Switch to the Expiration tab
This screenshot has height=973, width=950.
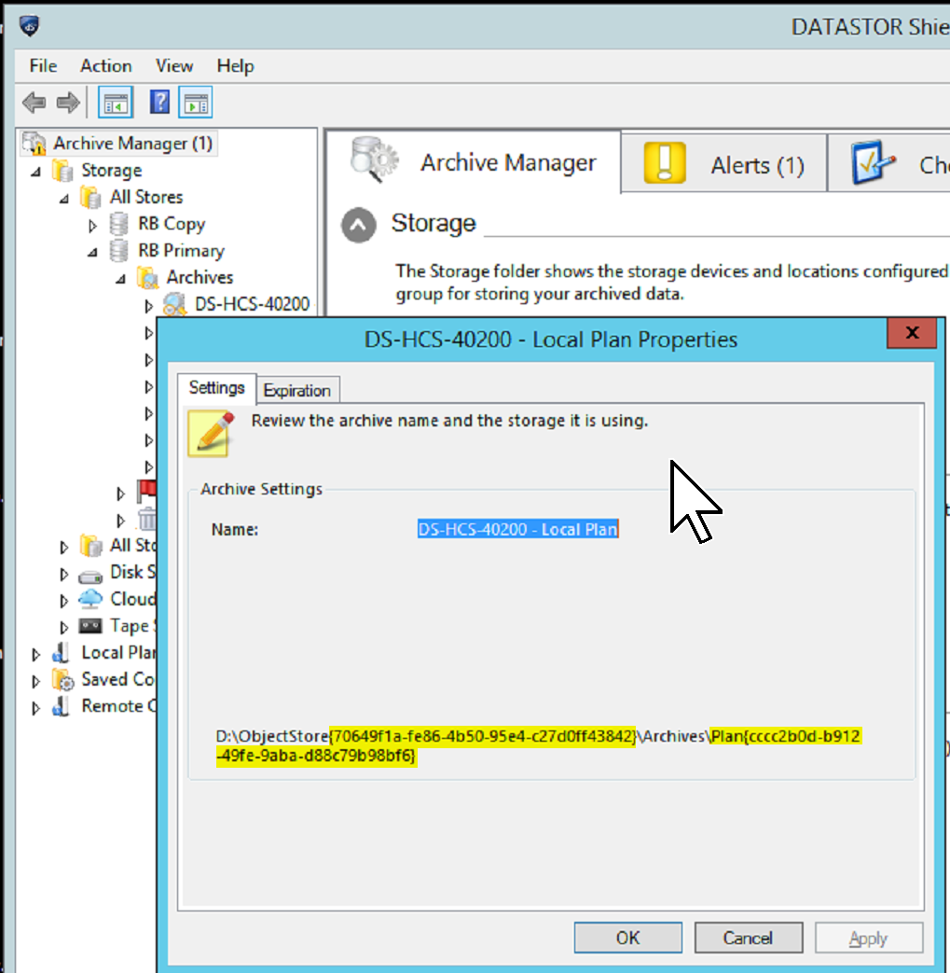[x=297, y=390]
